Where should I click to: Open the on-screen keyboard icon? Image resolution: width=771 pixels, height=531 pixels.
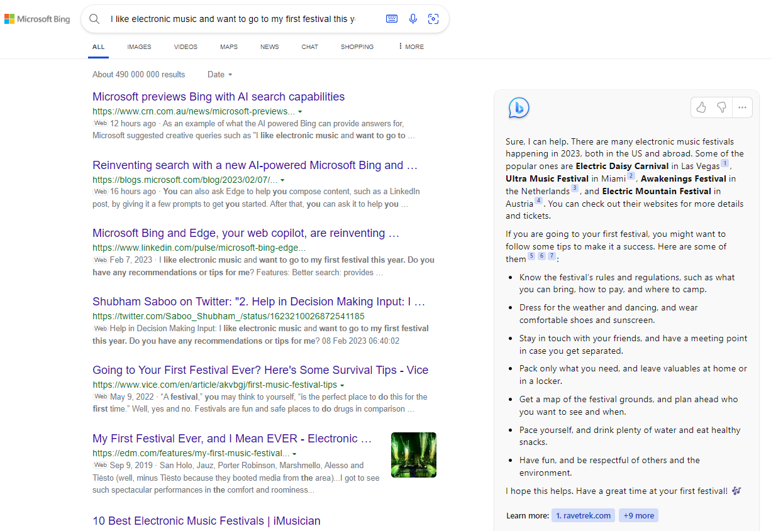pos(392,19)
